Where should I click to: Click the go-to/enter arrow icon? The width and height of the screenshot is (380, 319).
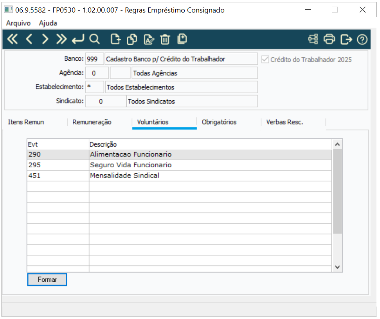[x=78, y=39]
